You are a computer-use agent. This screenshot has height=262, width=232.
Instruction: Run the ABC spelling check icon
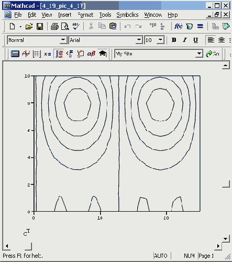pyautogui.click(x=76, y=26)
